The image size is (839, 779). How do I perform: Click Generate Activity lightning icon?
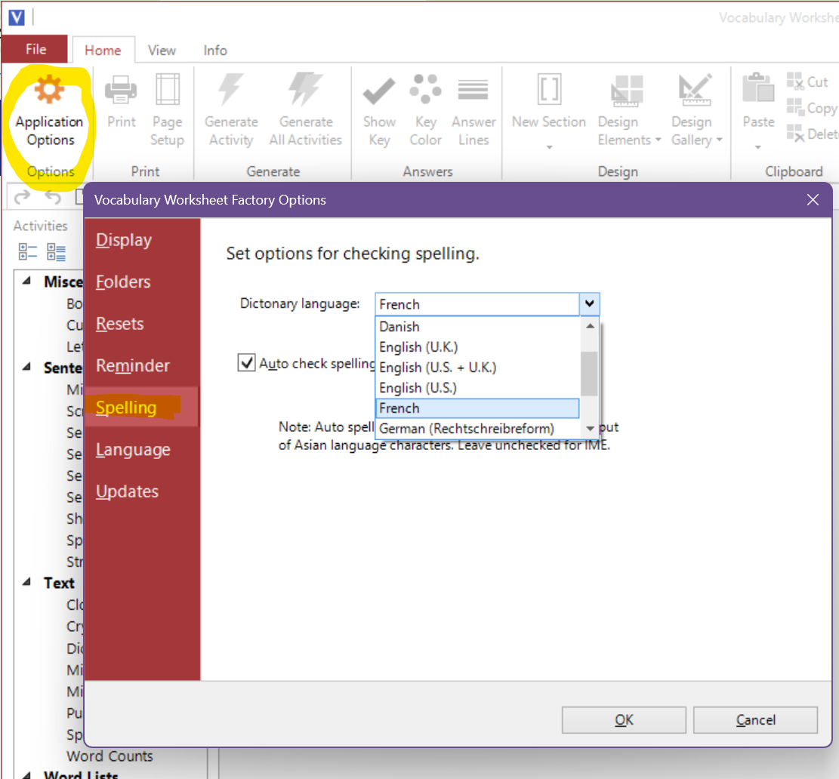tap(230, 89)
